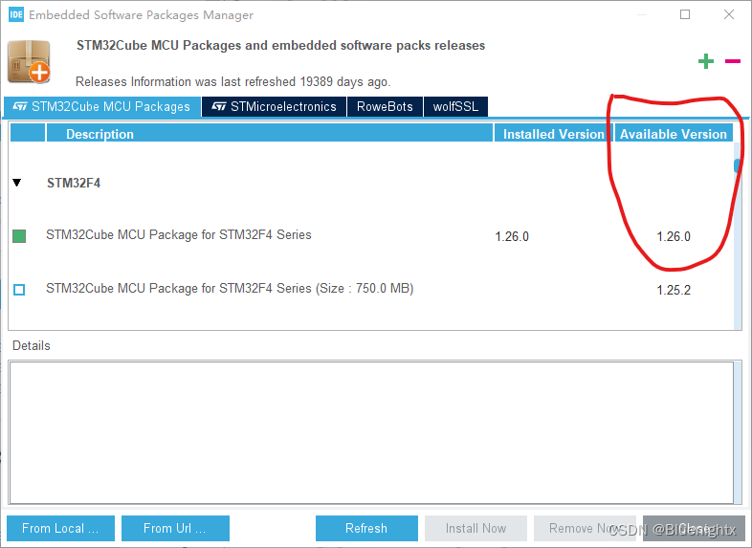Click the pink minus collapse-all icon
752x548 pixels.
click(x=732, y=61)
